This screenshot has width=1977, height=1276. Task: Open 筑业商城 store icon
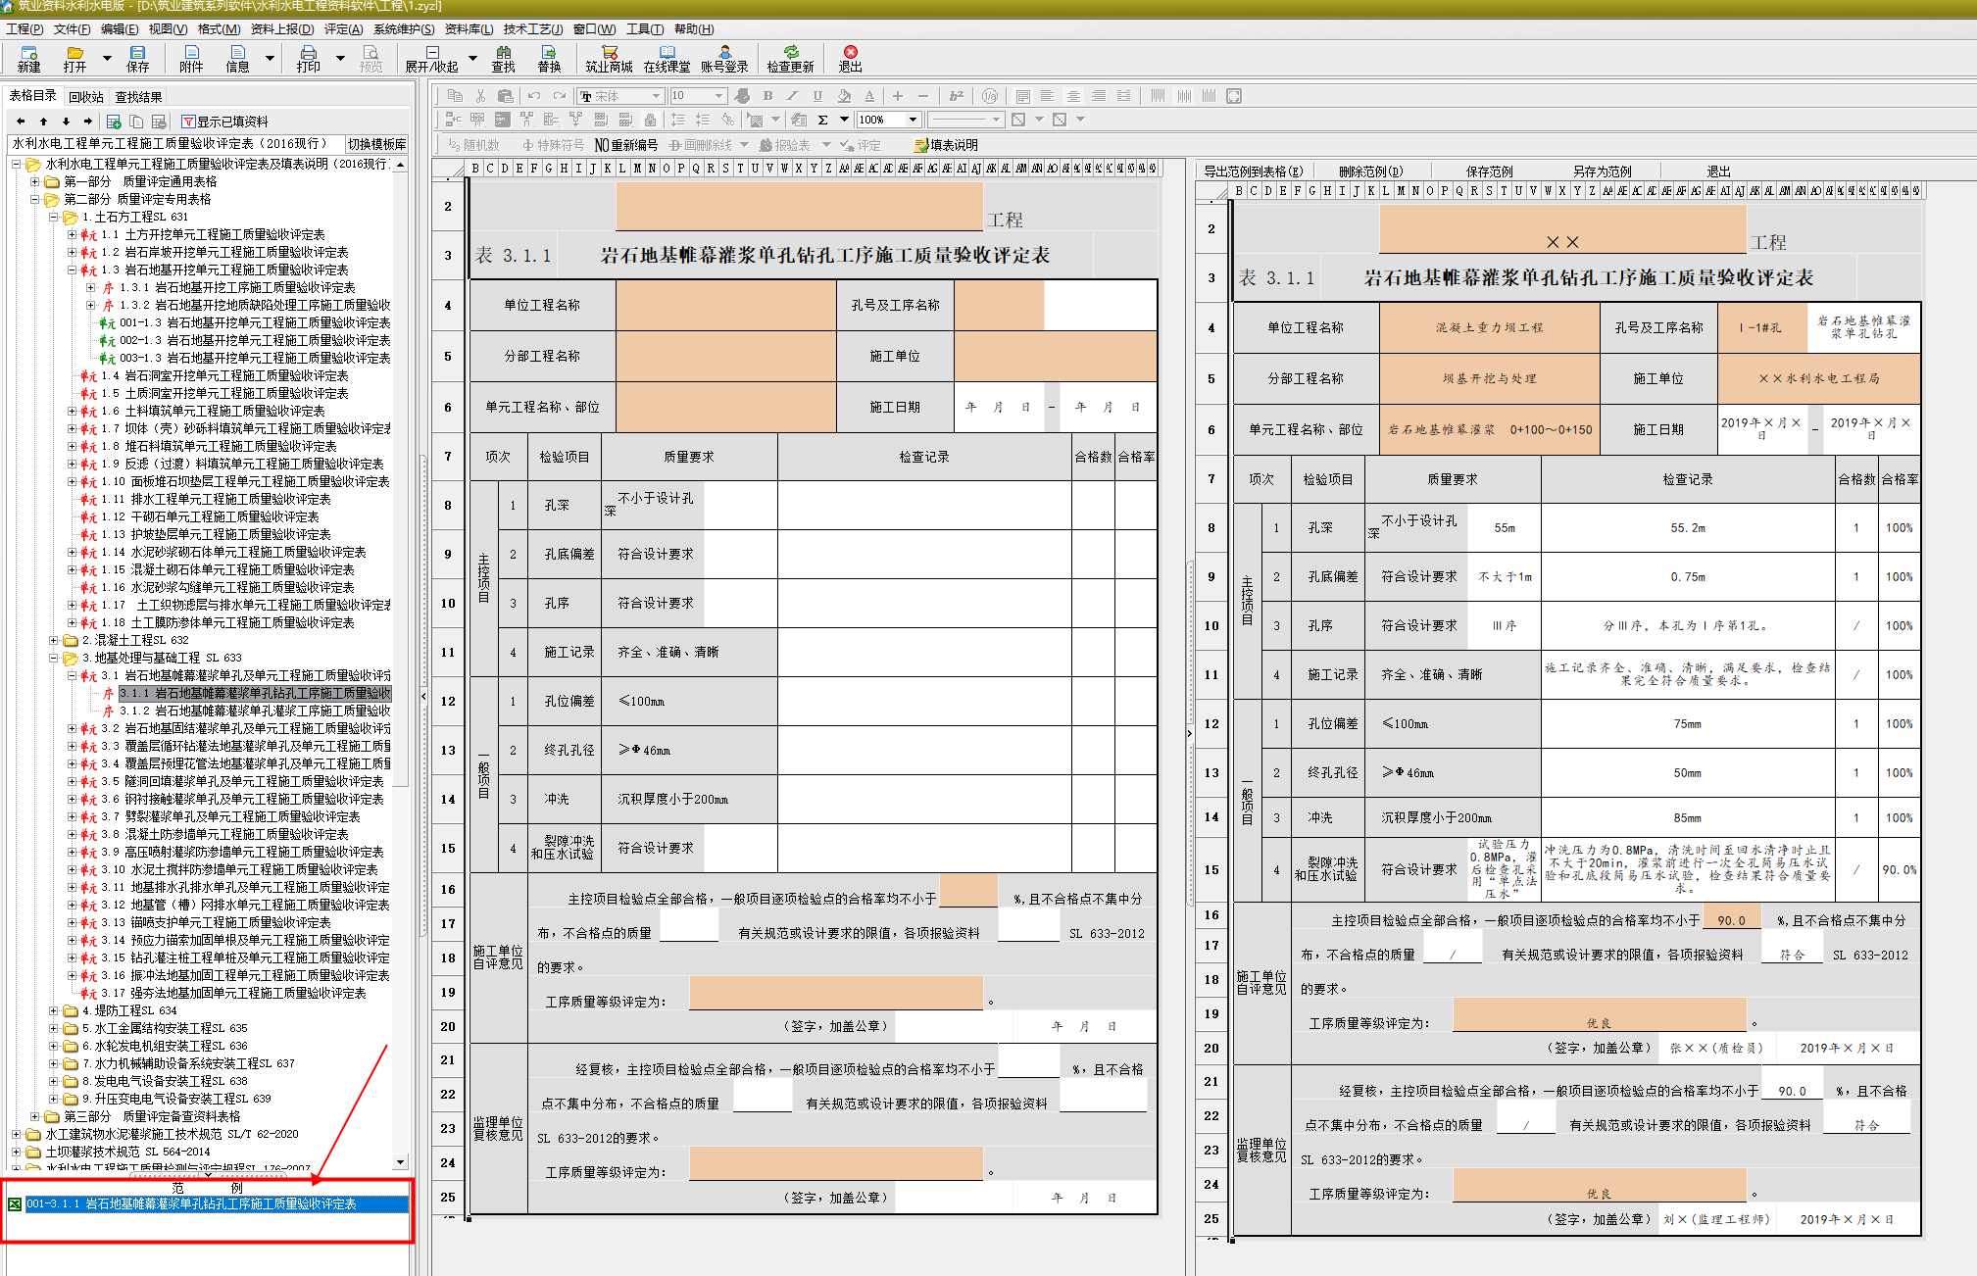click(x=609, y=59)
